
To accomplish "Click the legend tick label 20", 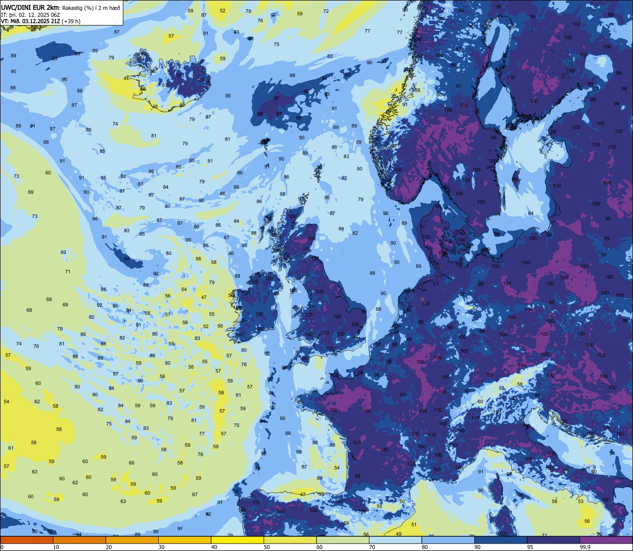I will (x=109, y=547).
